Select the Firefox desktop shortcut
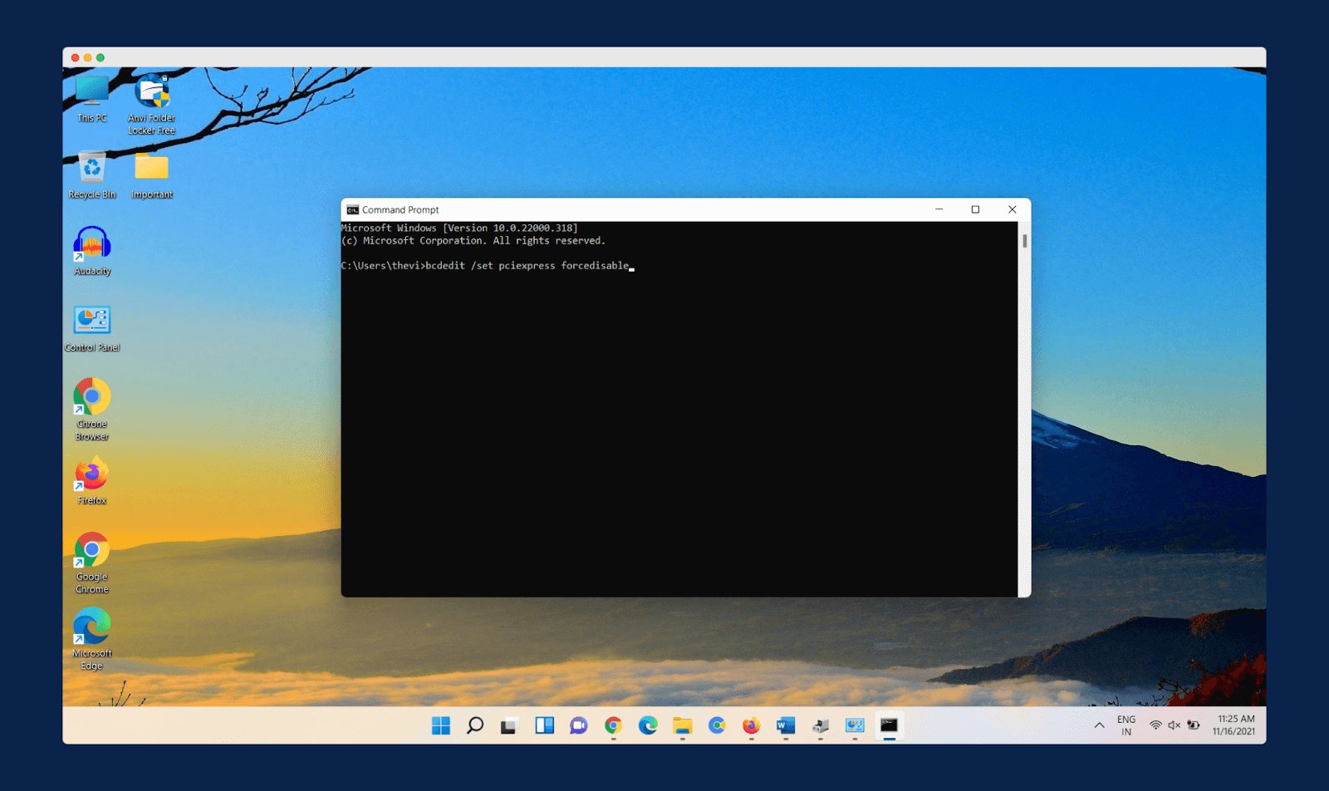The width and height of the screenshot is (1329, 791). (92, 475)
